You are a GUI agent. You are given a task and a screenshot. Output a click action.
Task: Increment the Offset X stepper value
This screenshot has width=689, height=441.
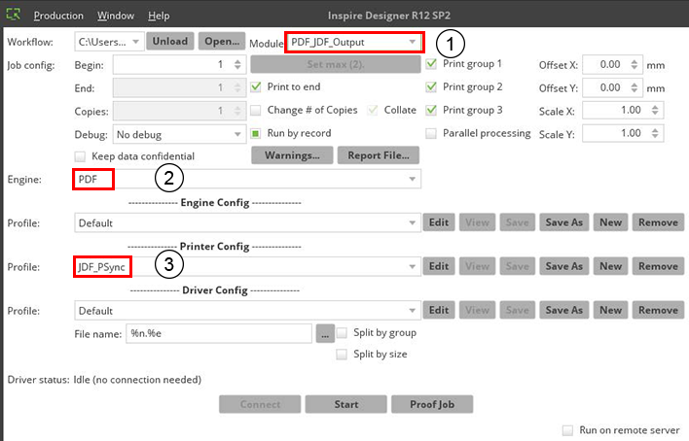[635, 61]
